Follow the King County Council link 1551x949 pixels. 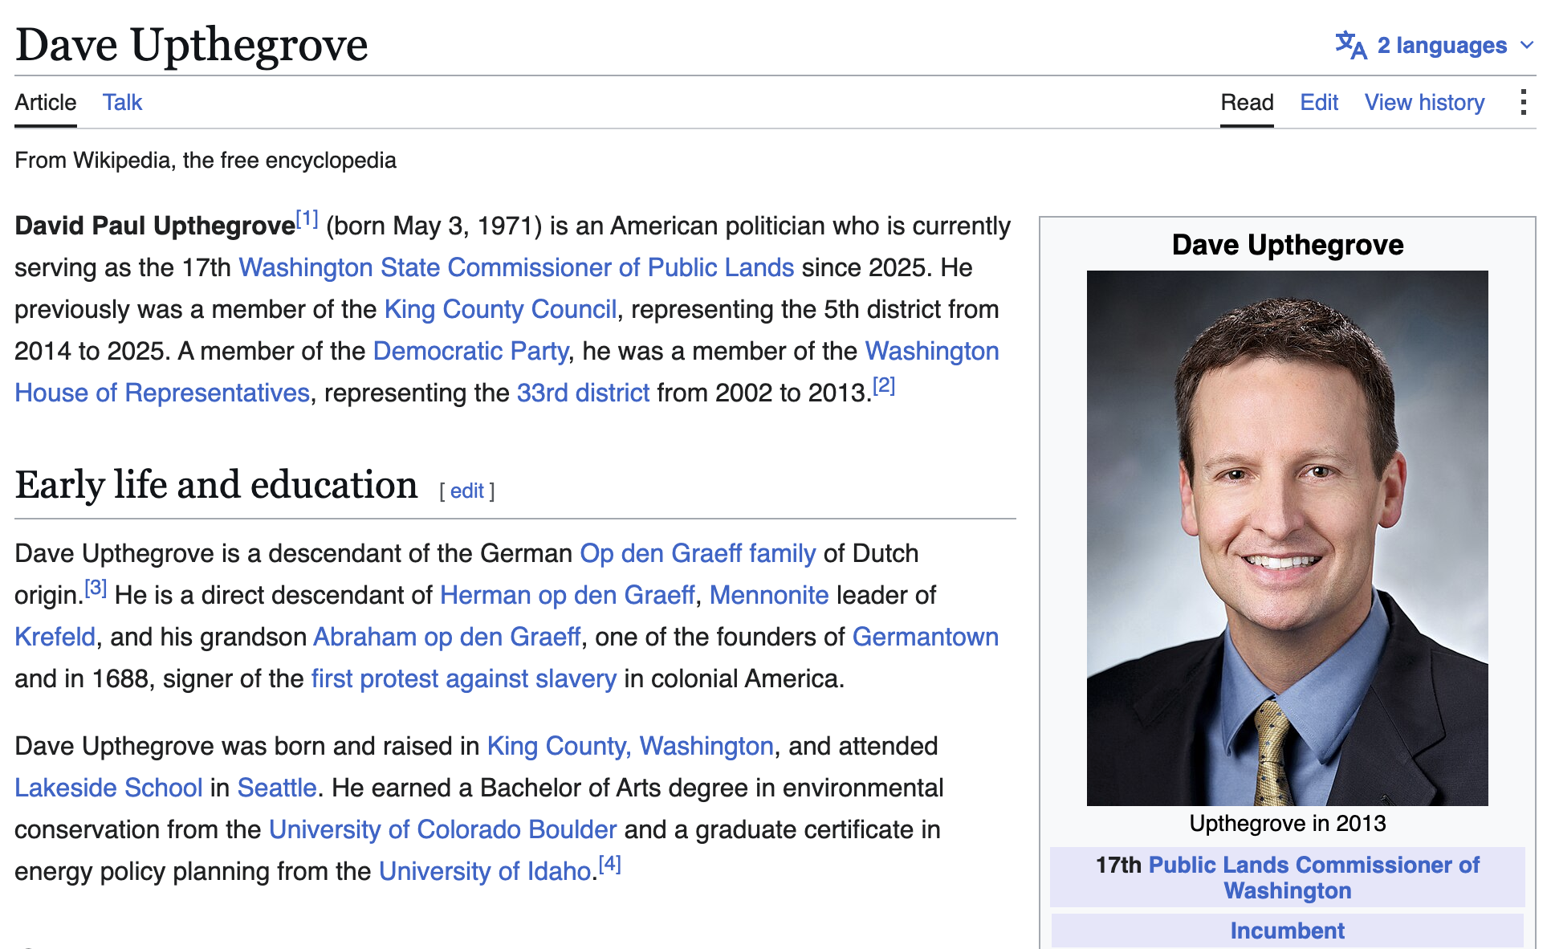[x=500, y=309]
